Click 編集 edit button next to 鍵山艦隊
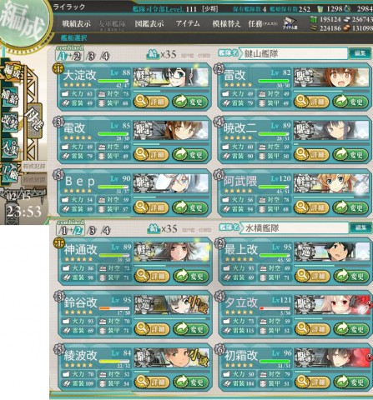Viewport: 373px width, 400px height. (x=360, y=53)
